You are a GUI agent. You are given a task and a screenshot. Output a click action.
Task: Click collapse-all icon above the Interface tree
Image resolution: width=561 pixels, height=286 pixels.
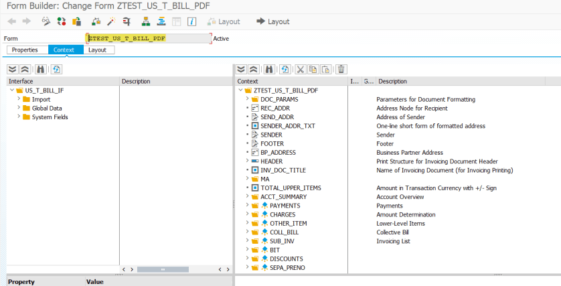click(x=25, y=69)
